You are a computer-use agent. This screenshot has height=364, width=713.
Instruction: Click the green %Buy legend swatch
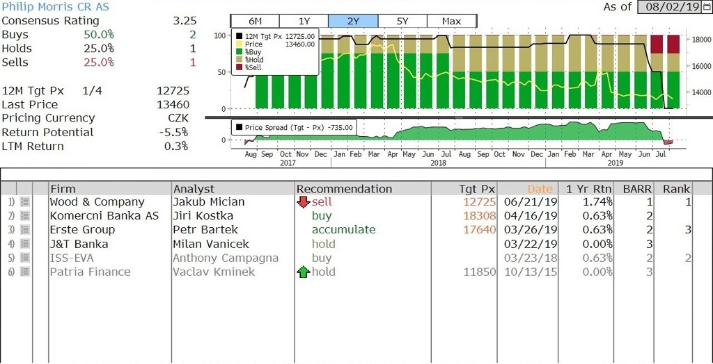239,51
